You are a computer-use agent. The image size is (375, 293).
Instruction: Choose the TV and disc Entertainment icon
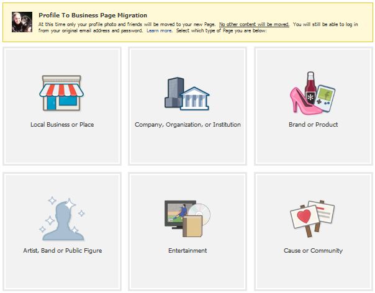click(187, 219)
